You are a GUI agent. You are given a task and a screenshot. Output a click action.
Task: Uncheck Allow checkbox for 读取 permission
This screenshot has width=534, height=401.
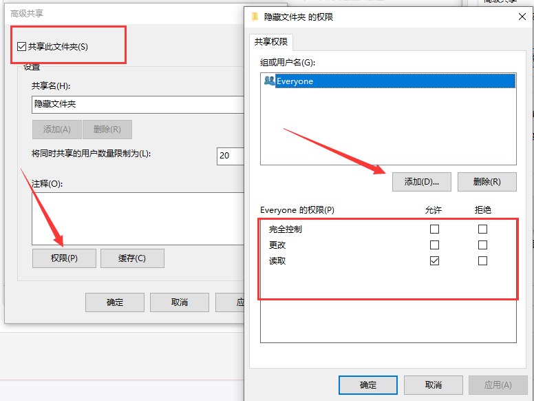click(434, 261)
